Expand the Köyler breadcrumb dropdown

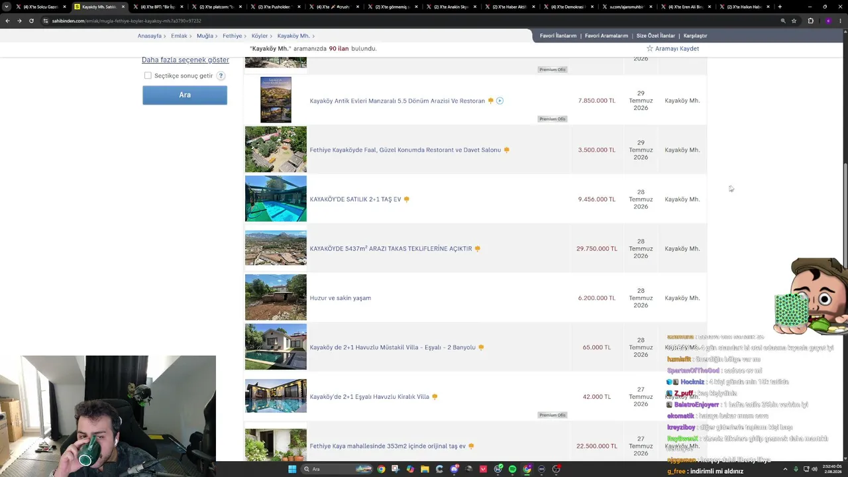point(272,36)
